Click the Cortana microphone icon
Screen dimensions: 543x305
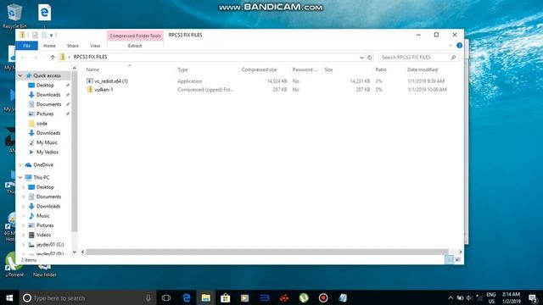coord(148,297)
